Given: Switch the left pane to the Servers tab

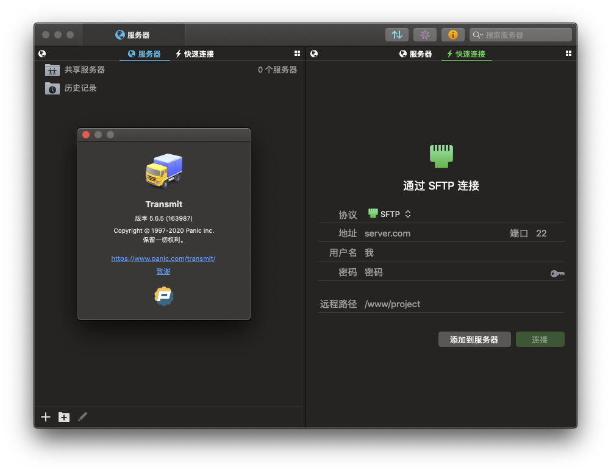Looking at the screenshot, I should [145, 54].
